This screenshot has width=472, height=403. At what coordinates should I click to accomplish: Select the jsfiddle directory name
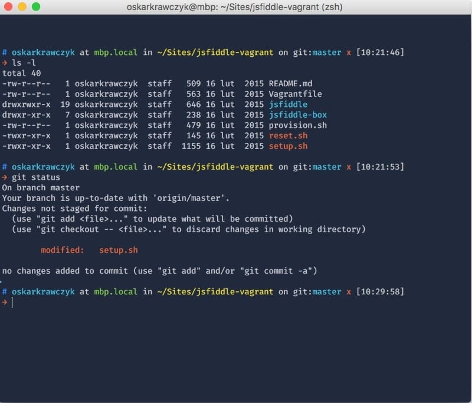(288, 105)
